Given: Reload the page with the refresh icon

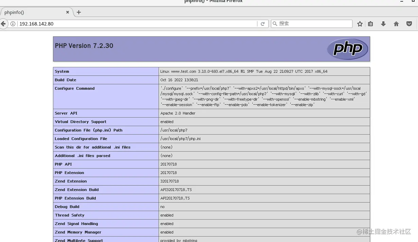Looking at the screenshot, I should [x=262, y=24].
